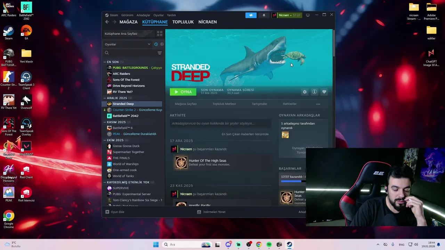Screen dimensions: 445x250
Task: Open Stranded Deep settings gear icon
Action: point(305,92)
